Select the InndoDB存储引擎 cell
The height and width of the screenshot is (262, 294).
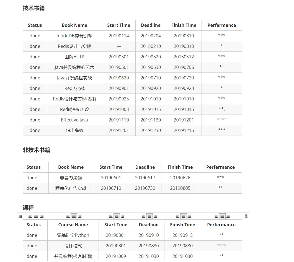click(74, 36)
